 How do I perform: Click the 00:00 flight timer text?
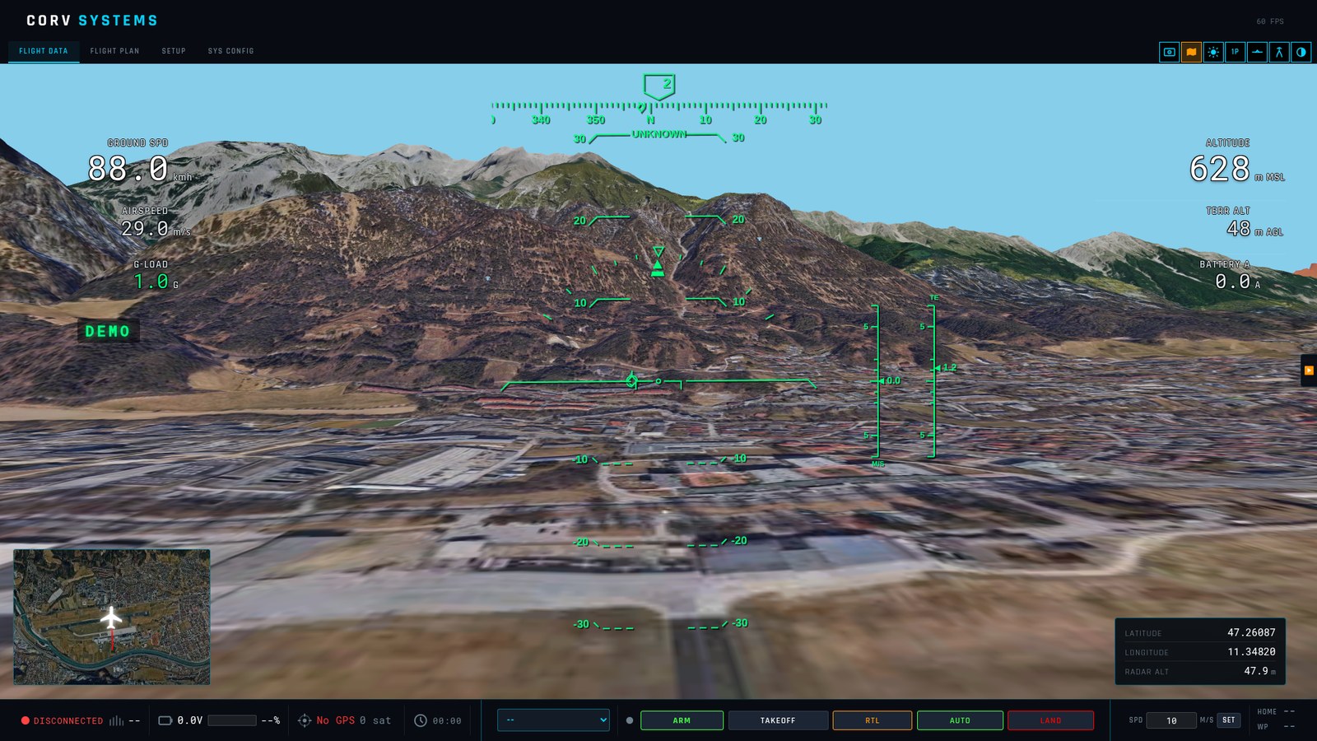coord(447,720)
